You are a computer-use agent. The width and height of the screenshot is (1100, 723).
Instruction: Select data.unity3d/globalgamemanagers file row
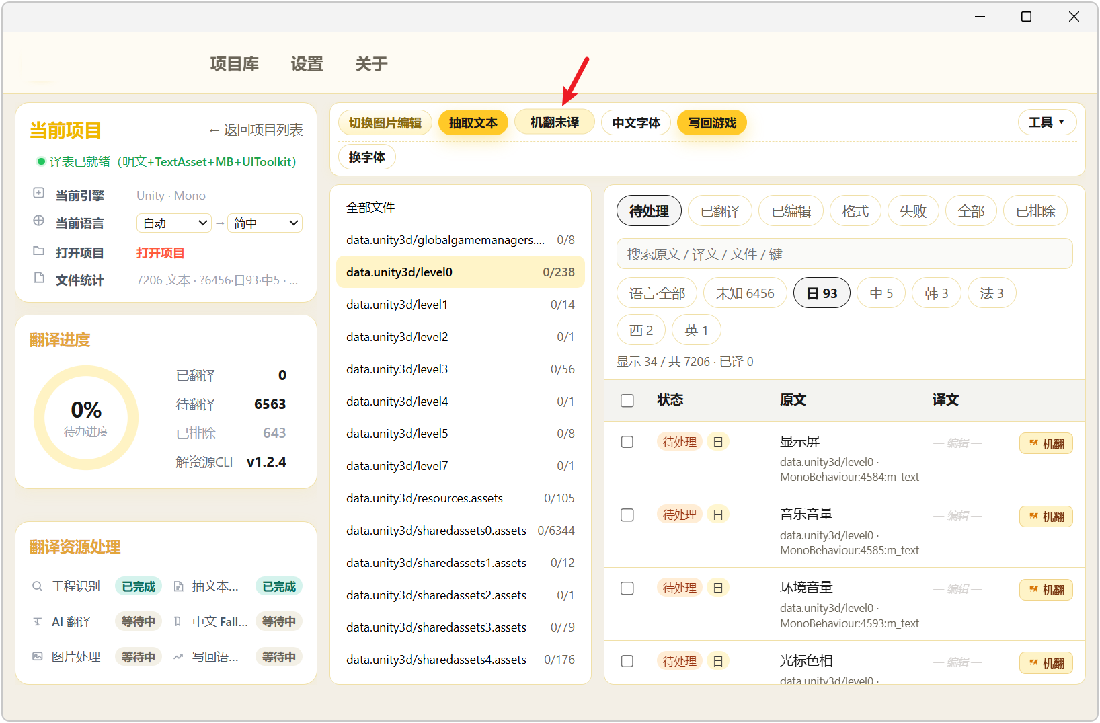point(461,240)
